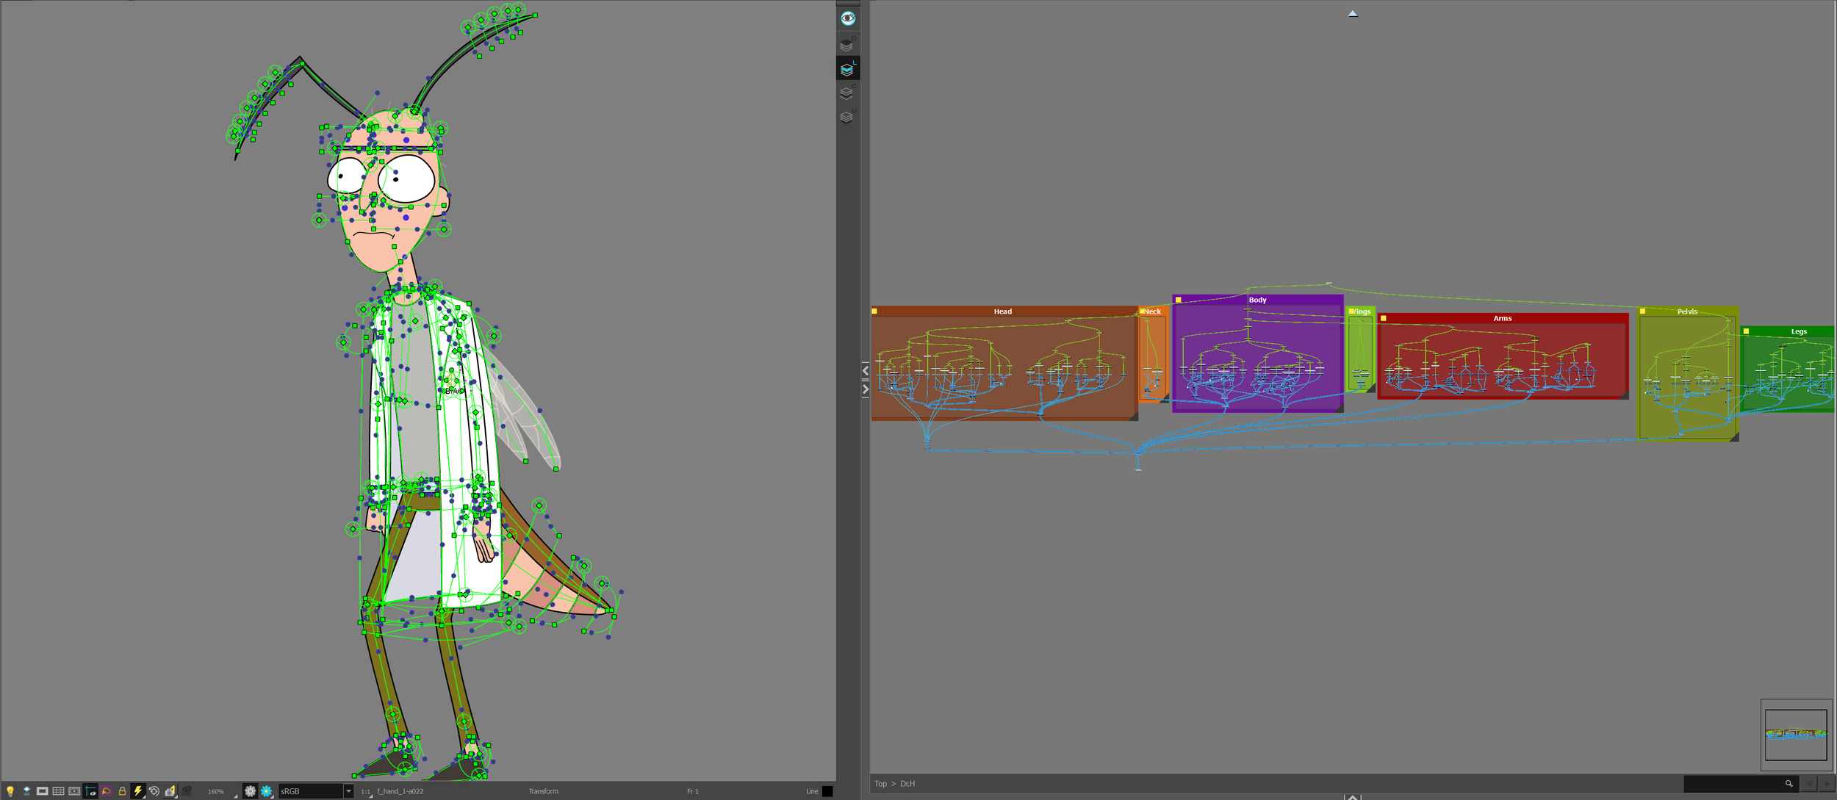Click the magenta outline locked drawings icon
The width and height of the screenshot is (1837, 800).
click(x=107, y=791)
